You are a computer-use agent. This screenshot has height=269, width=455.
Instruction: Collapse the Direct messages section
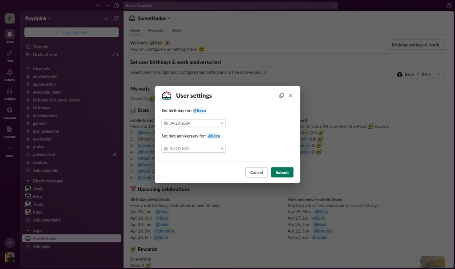pos(28,181)
